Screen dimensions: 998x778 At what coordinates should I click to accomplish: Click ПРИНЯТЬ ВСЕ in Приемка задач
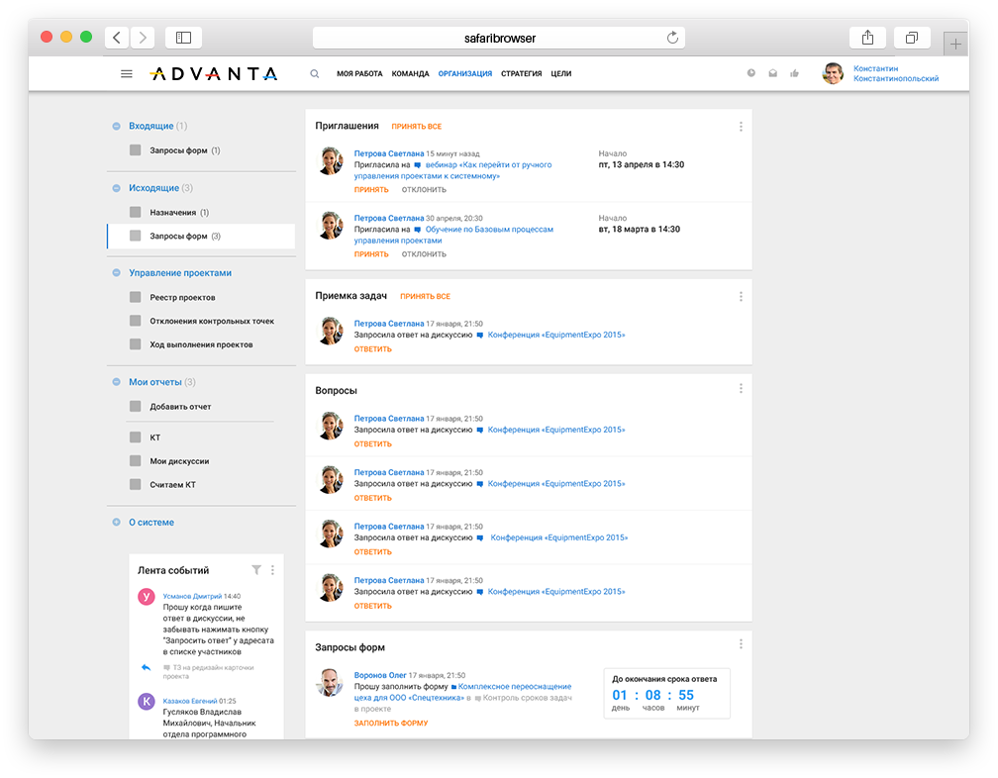[425, 296]
